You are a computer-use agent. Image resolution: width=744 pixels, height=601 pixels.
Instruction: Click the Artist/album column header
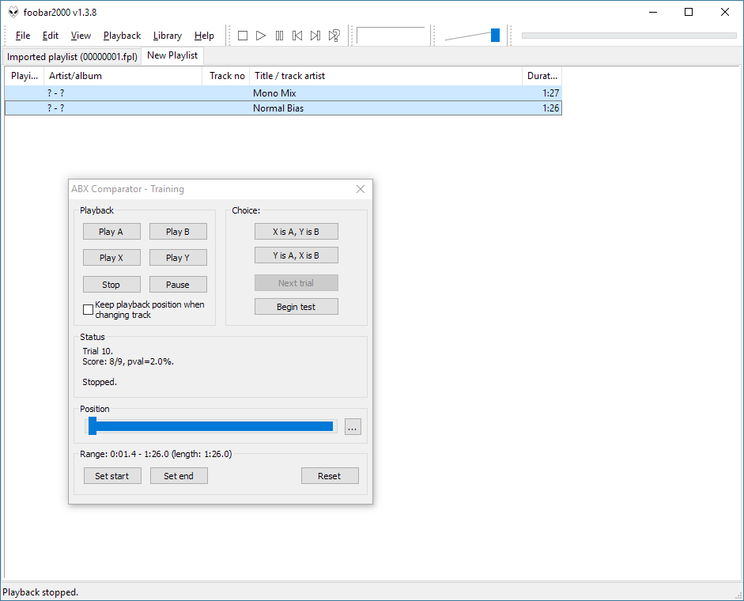pos(123,76)
